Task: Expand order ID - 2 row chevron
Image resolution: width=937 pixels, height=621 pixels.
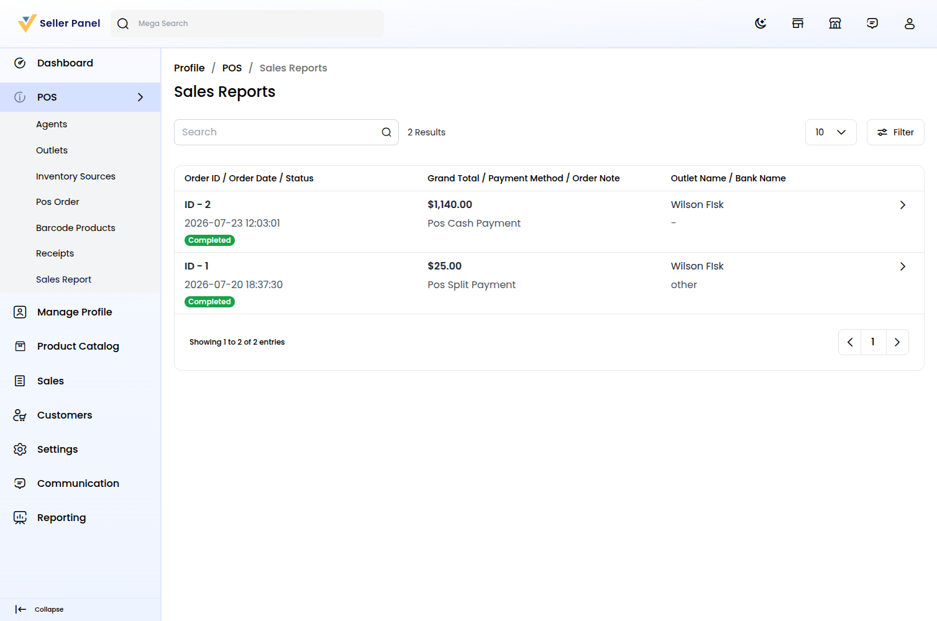Action: [903, 205]
